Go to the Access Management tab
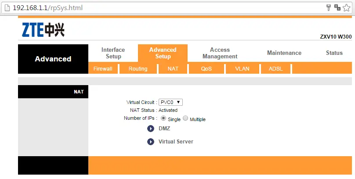Image resolution: width=355 pixels, height=179 pixels. tap(220, 53)
